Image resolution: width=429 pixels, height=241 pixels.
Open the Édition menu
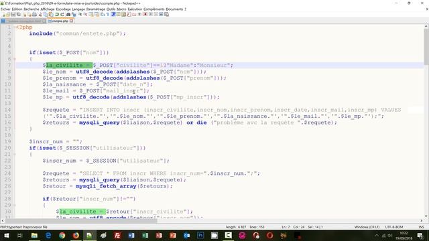pyautogui.click(x=17, y=9)
